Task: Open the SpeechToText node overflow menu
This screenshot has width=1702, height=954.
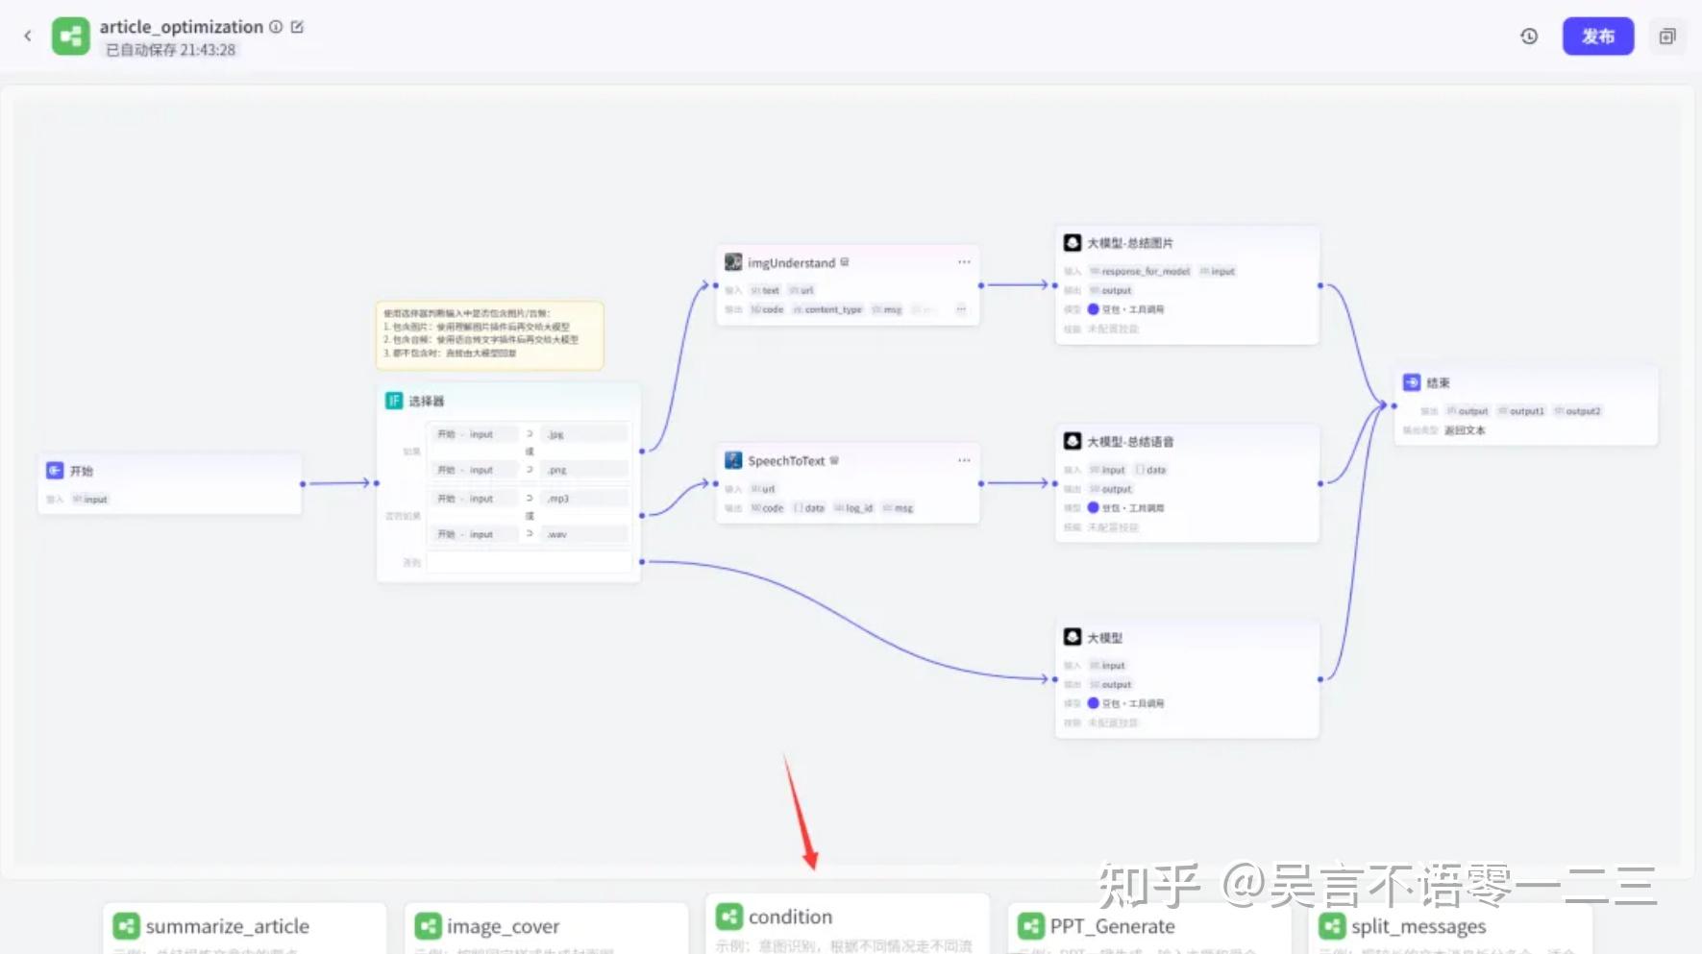Action: (963, 460)
